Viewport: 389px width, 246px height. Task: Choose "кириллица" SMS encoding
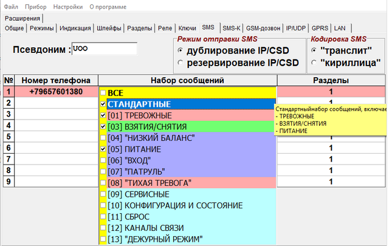point(313,63)
